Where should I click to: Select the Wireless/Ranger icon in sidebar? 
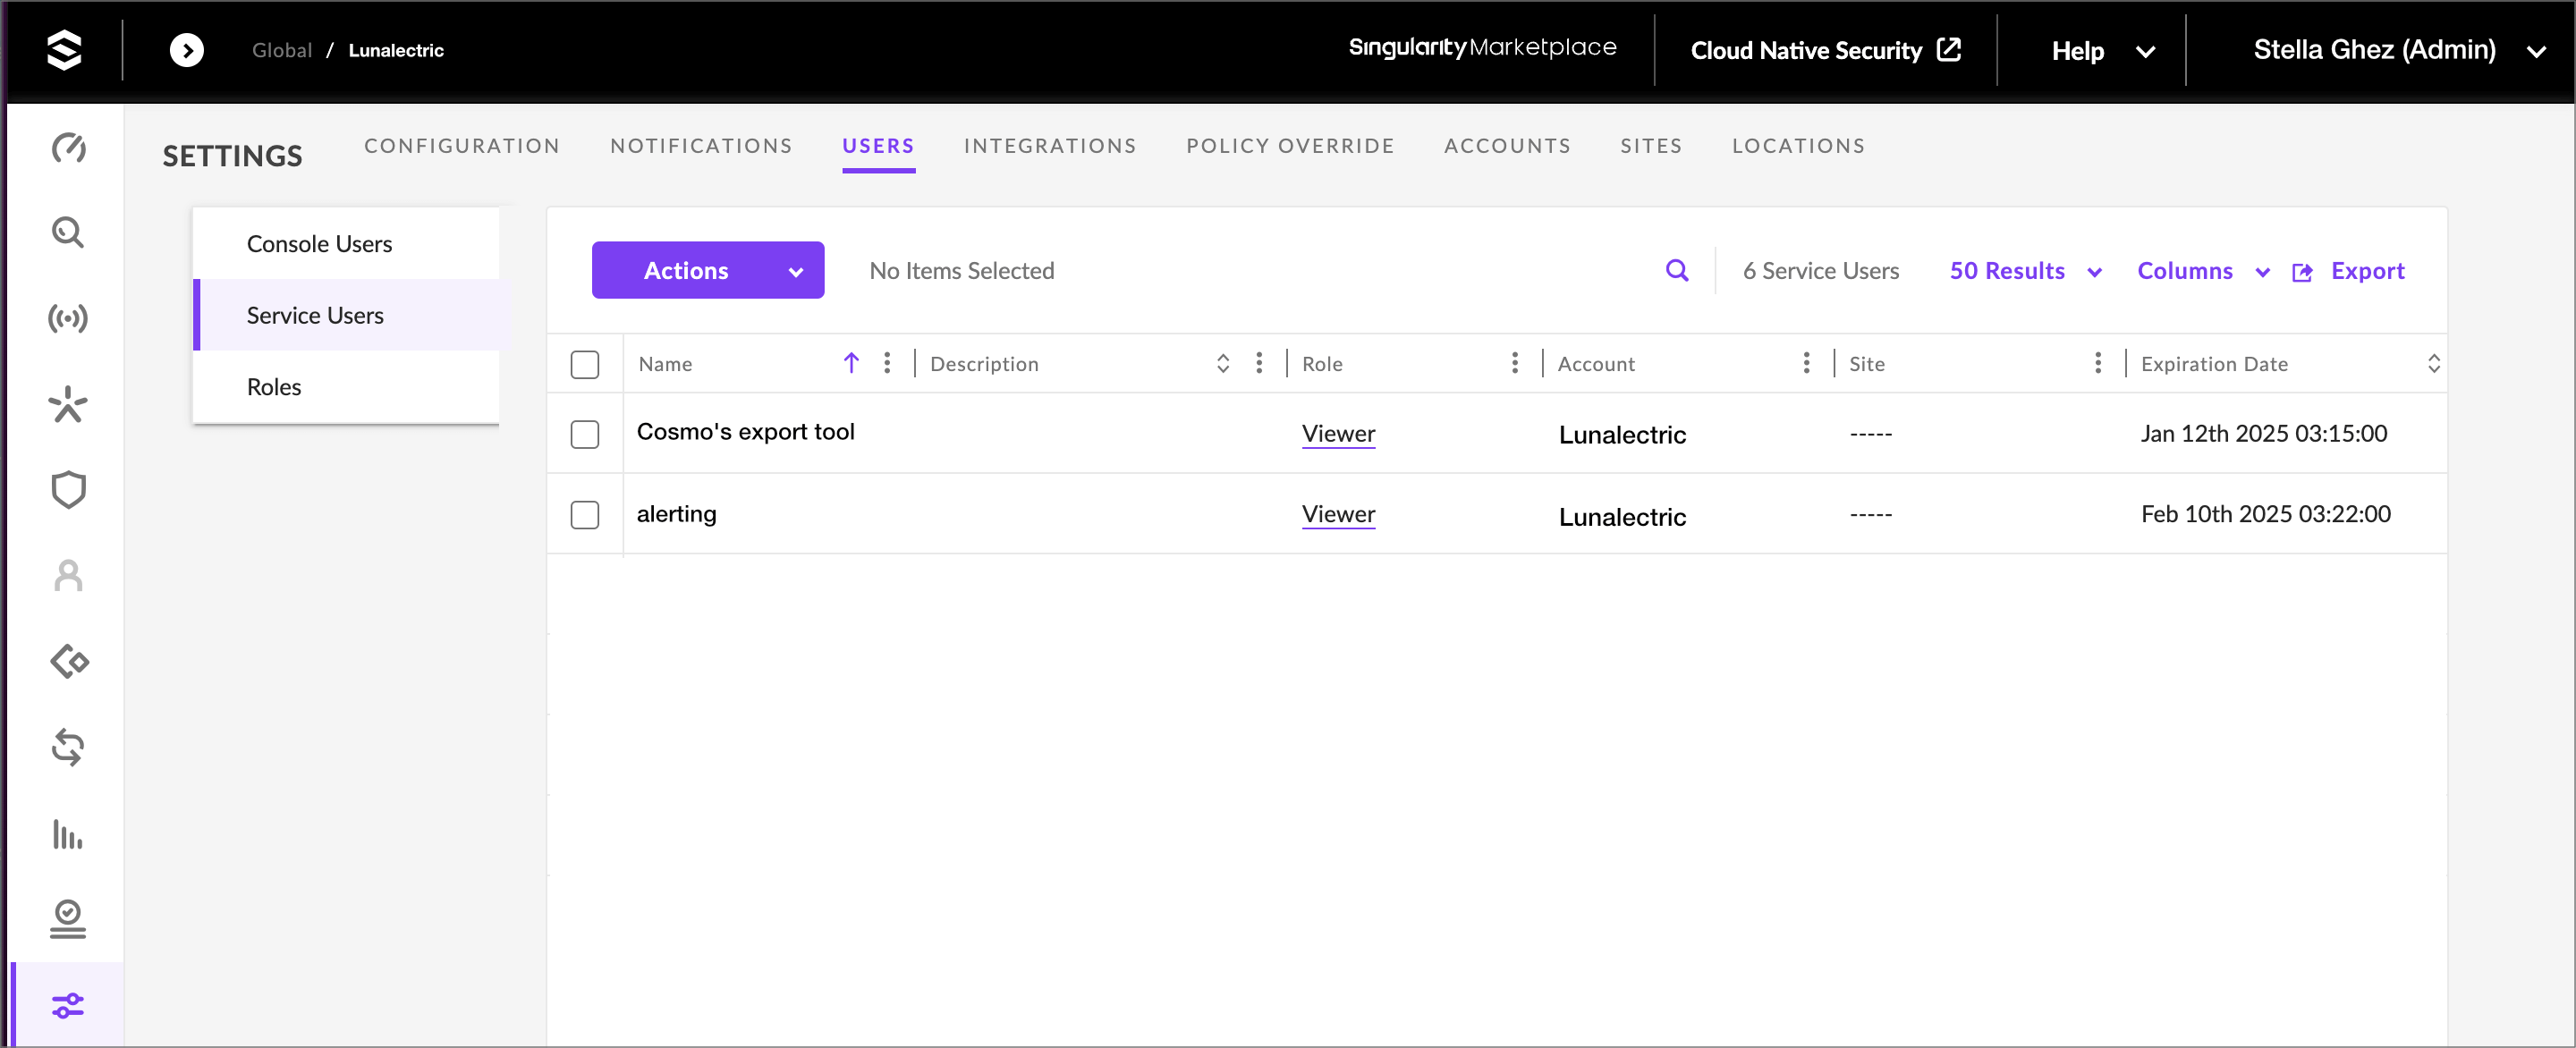coord(67,317)
